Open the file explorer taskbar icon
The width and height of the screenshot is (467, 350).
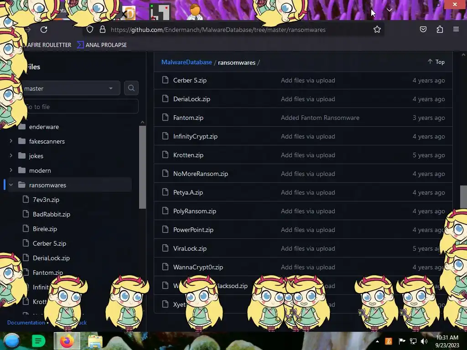click(95, 341)
